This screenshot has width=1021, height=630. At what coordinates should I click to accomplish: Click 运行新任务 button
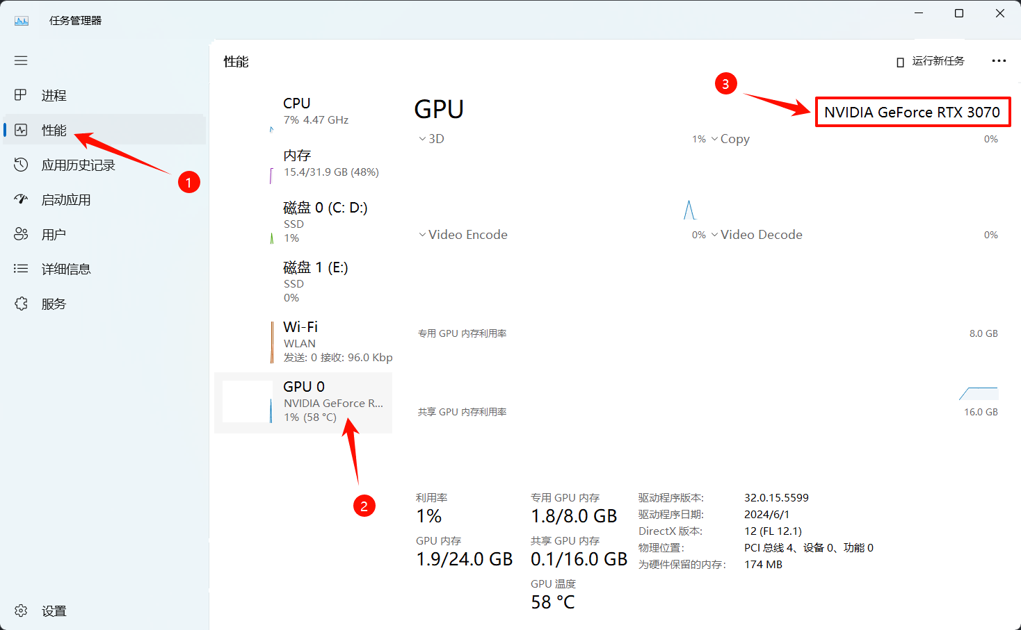click(931, 61)
